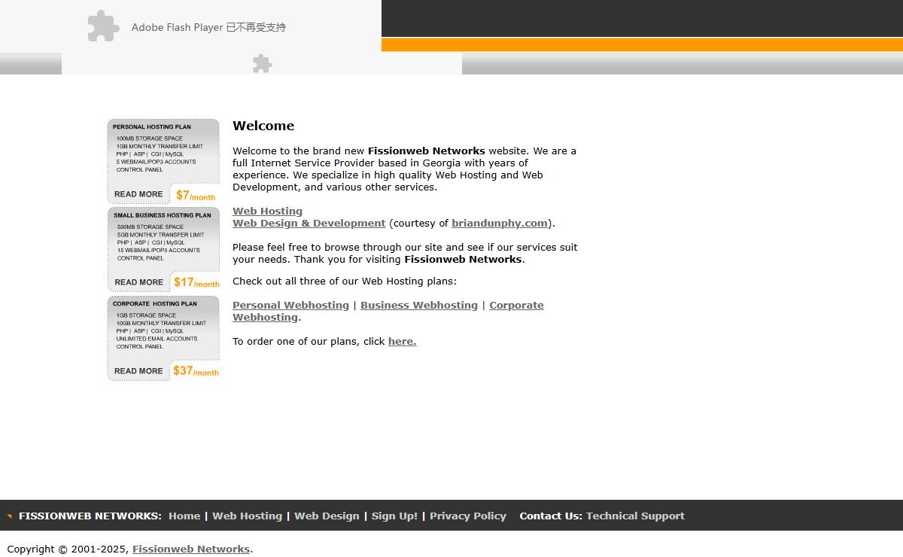The image size is (903, 557).
Task: Click the $17/month price tag
Action: 196,283
